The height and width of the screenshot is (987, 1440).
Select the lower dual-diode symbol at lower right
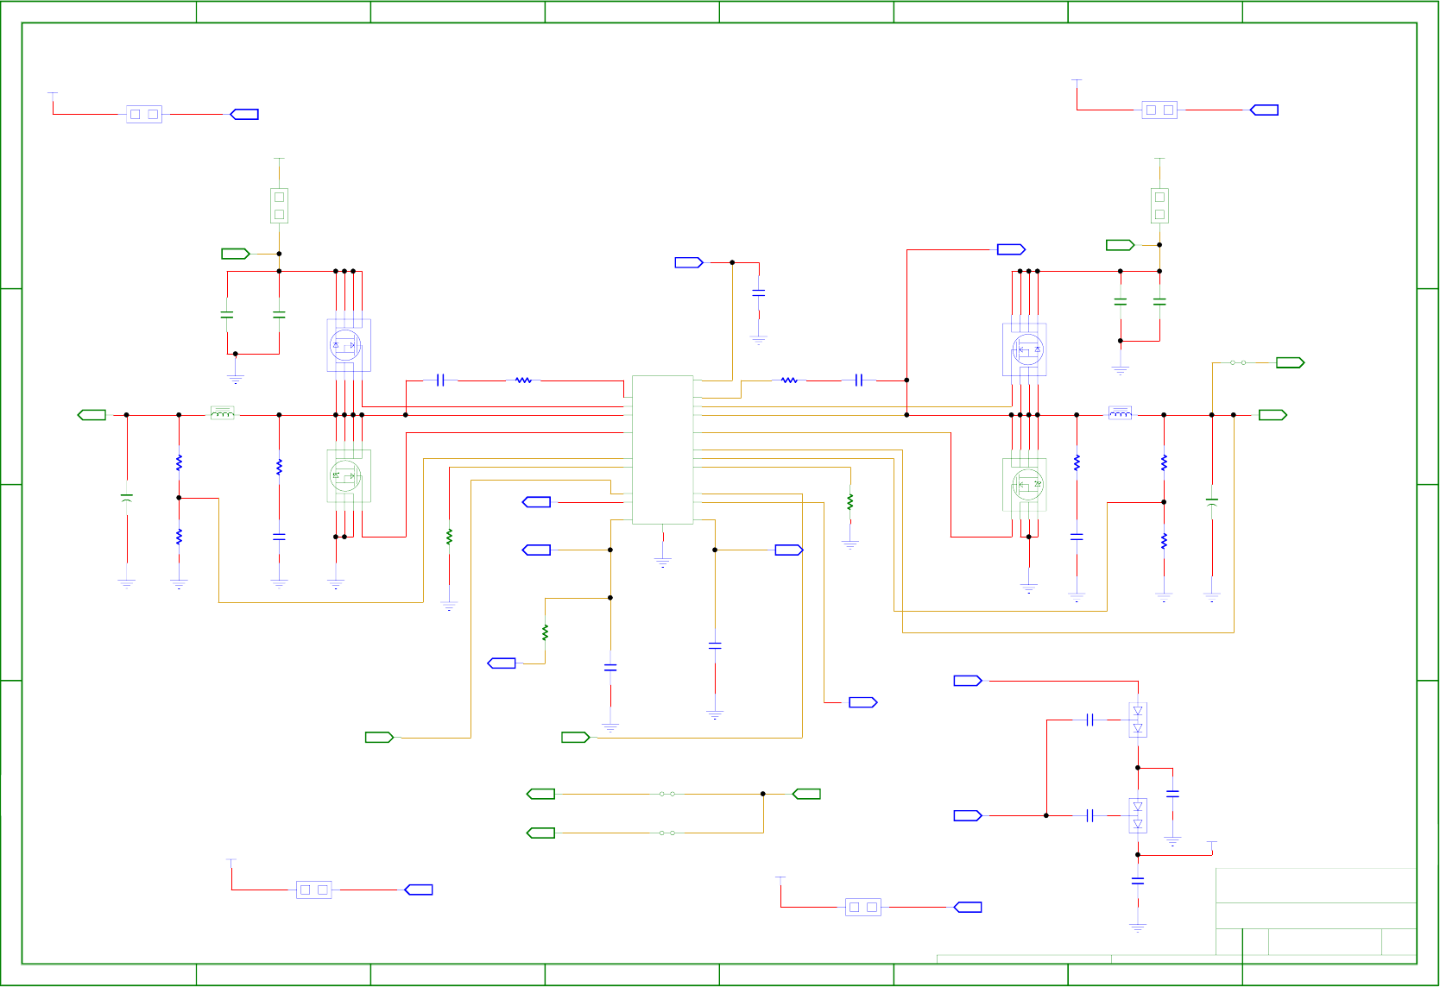(x=1138, y=815)
